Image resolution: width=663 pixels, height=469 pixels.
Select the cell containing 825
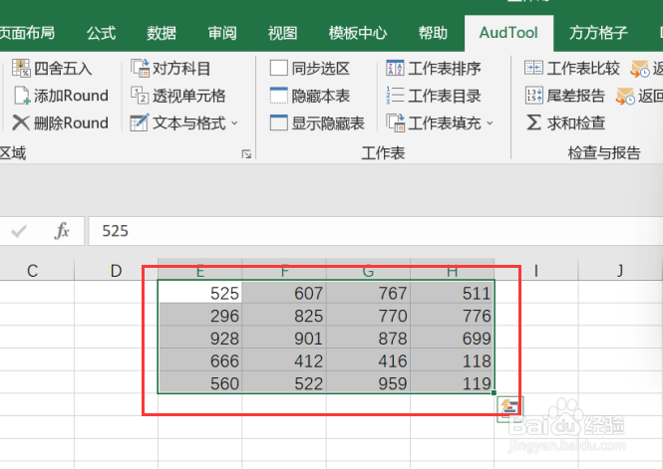tap(284, 315)
